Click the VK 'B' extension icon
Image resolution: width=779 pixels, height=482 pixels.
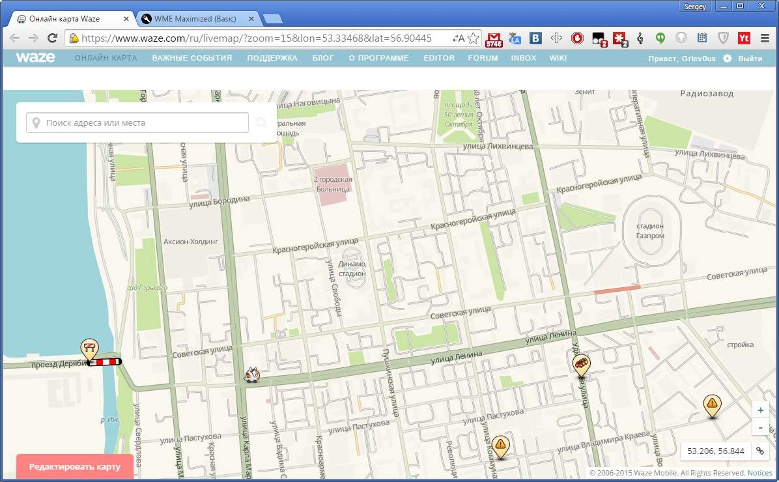535,38
